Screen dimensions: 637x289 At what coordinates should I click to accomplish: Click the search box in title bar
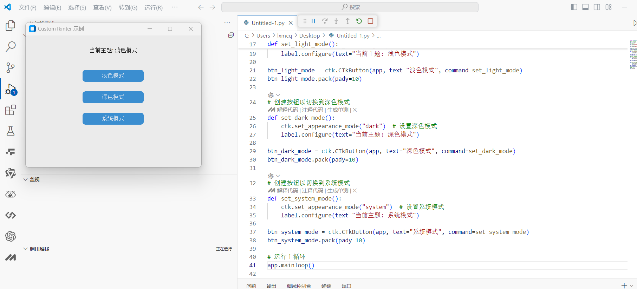[x=350, y=7]
